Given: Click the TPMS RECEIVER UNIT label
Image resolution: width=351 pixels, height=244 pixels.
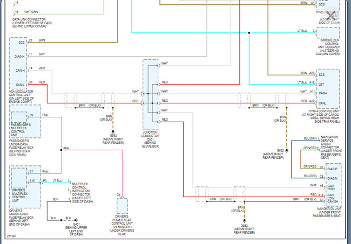Looking at the screenshot, I should [x=327, y=17].
